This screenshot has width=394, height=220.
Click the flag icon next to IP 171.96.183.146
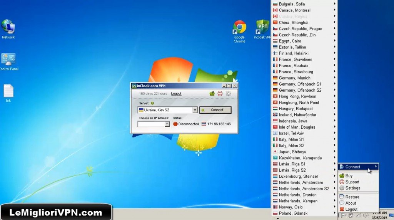(204, 124)
